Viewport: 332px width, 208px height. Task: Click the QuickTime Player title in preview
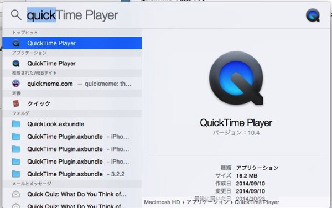click(236, 123)
